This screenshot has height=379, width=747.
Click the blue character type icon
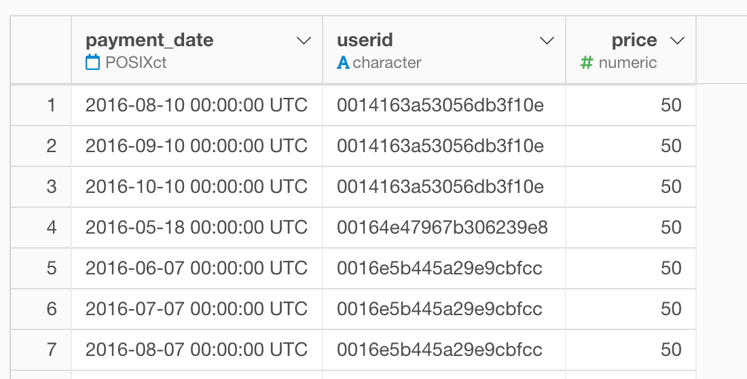pos(343,62)
